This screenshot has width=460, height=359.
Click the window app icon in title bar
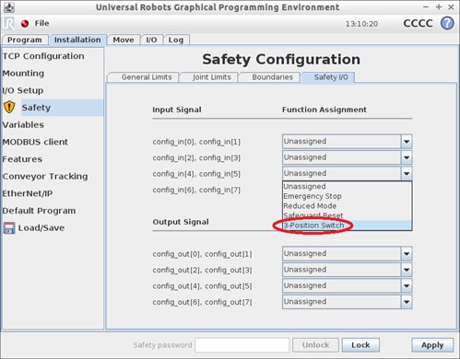9,7
